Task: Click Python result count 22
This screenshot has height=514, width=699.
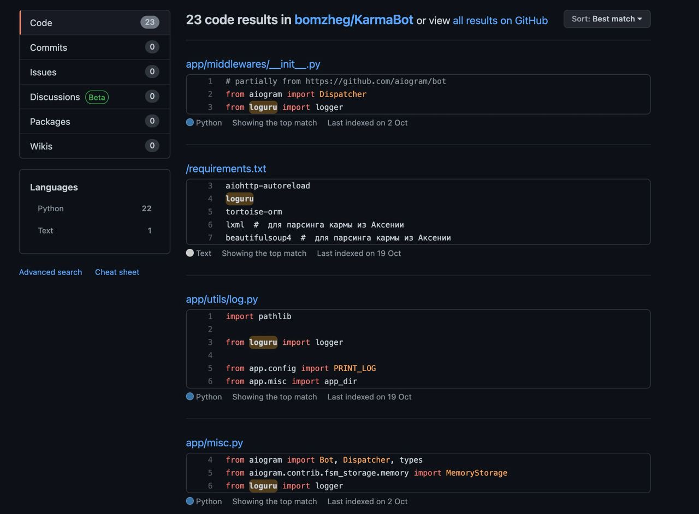Action: pos(146,208)
